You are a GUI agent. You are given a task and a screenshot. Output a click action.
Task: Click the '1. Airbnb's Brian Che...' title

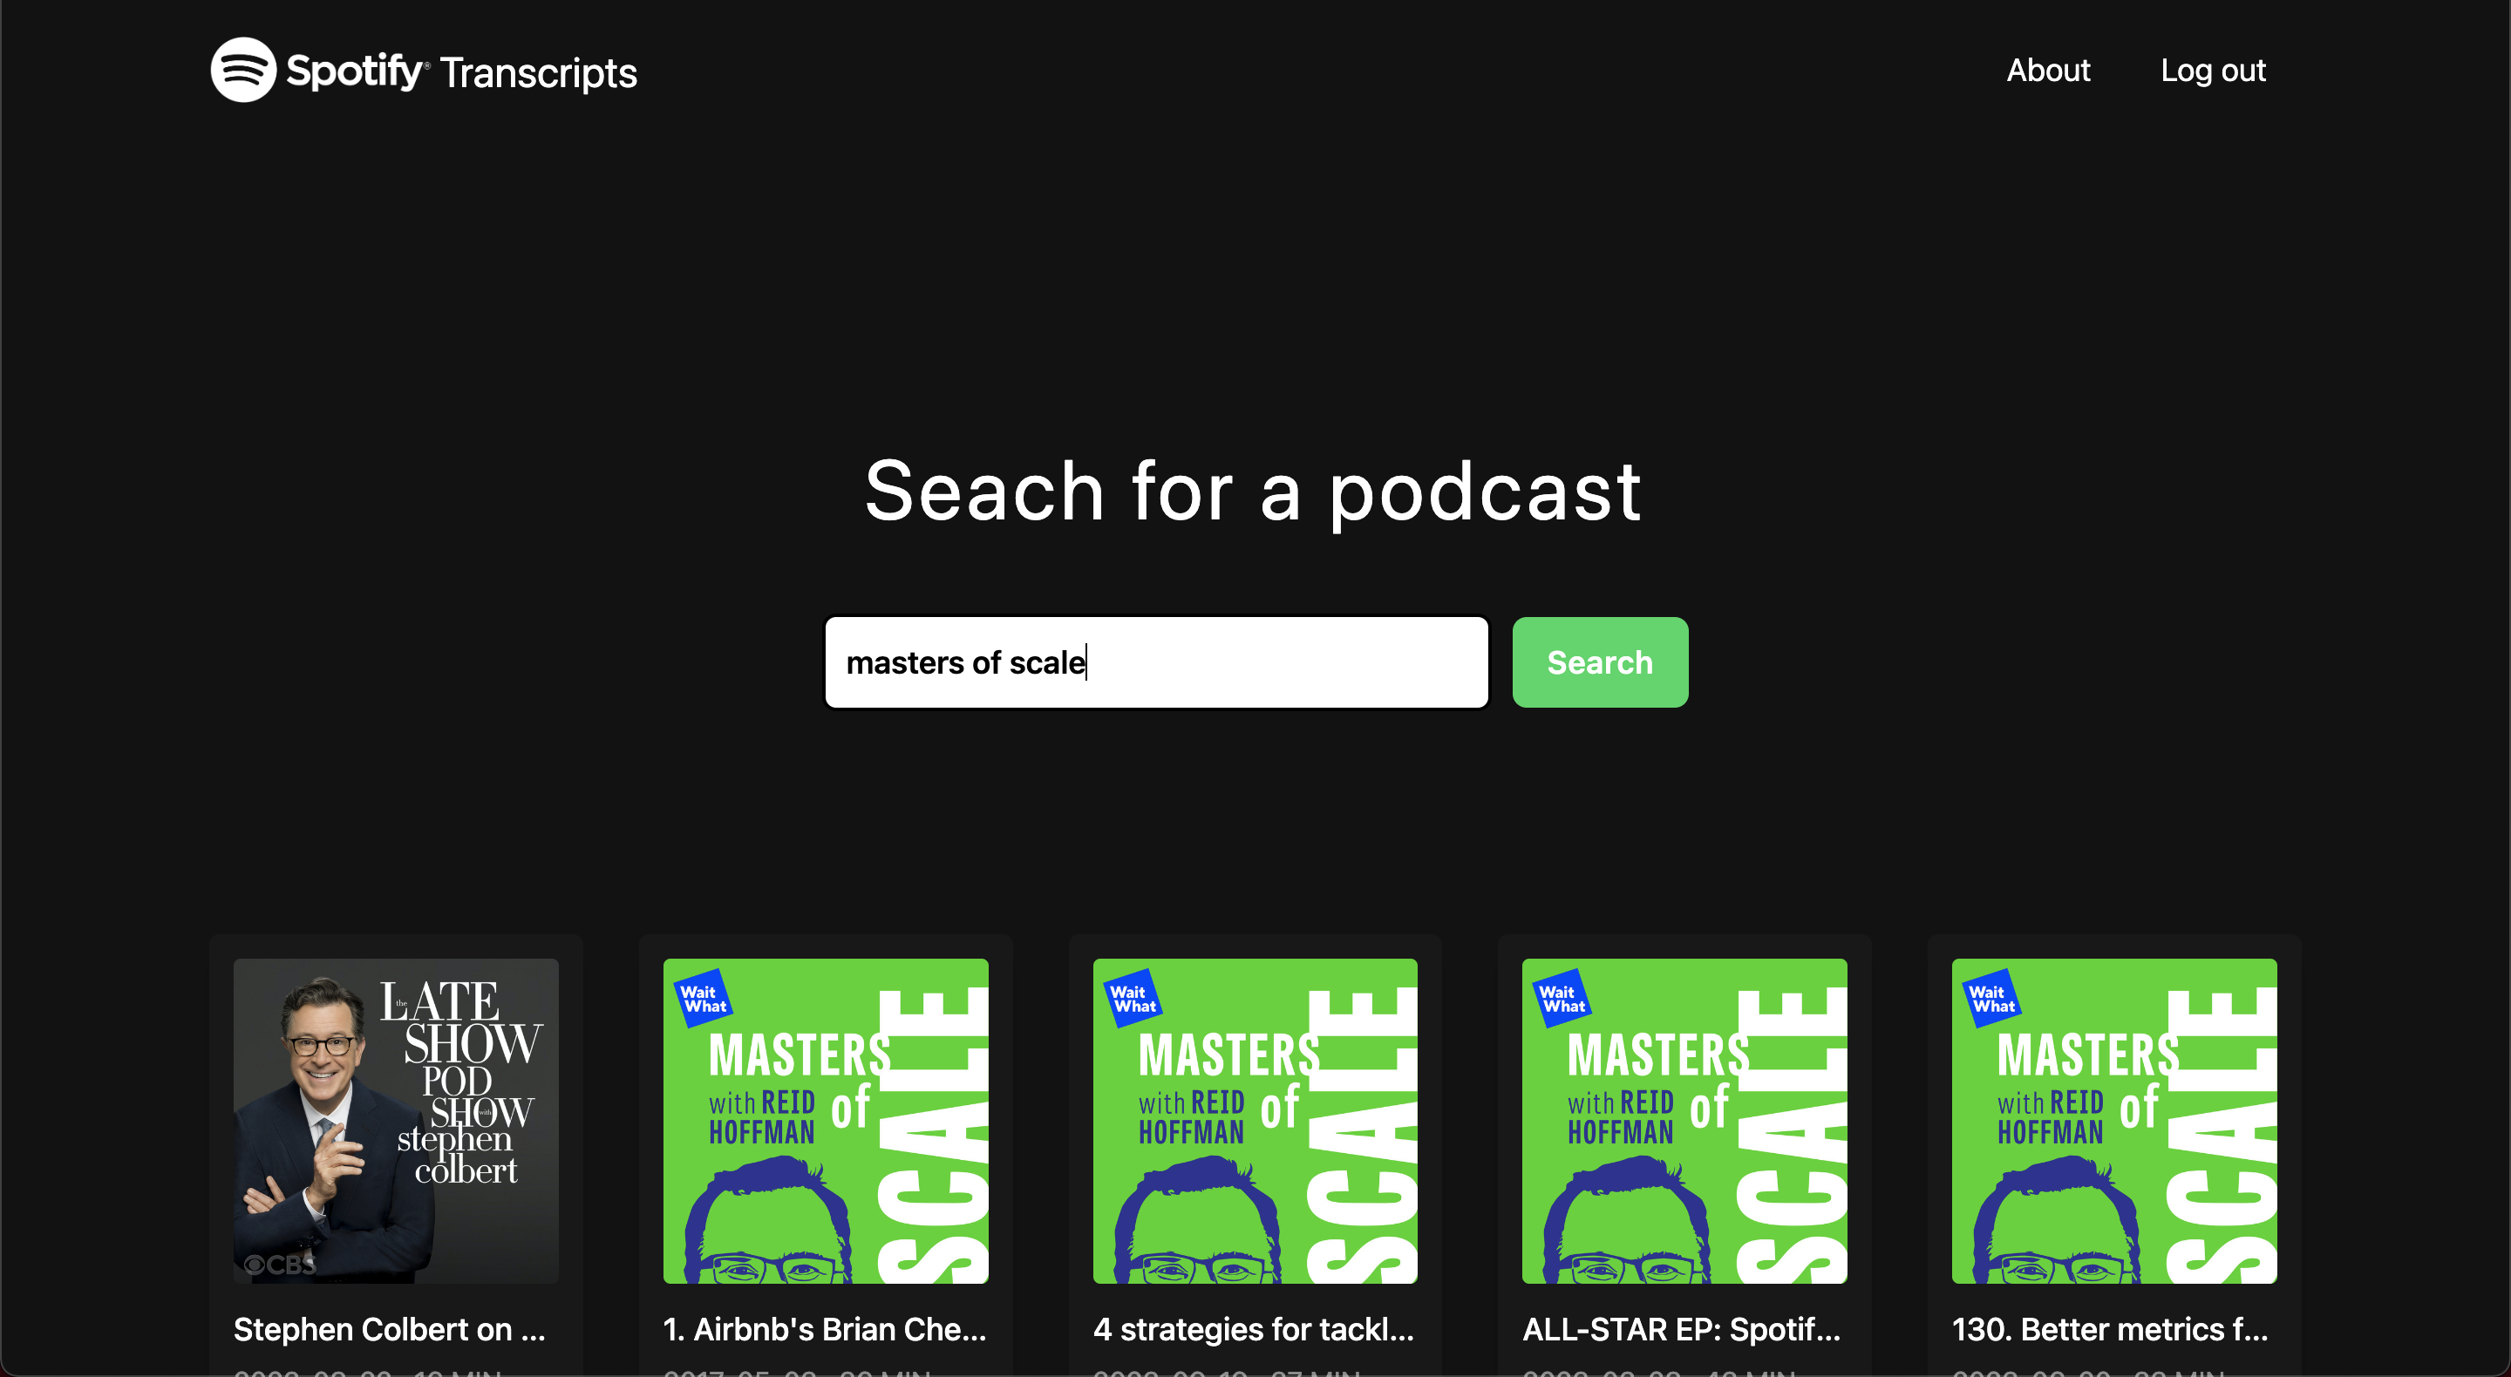tap(824, 1329)
